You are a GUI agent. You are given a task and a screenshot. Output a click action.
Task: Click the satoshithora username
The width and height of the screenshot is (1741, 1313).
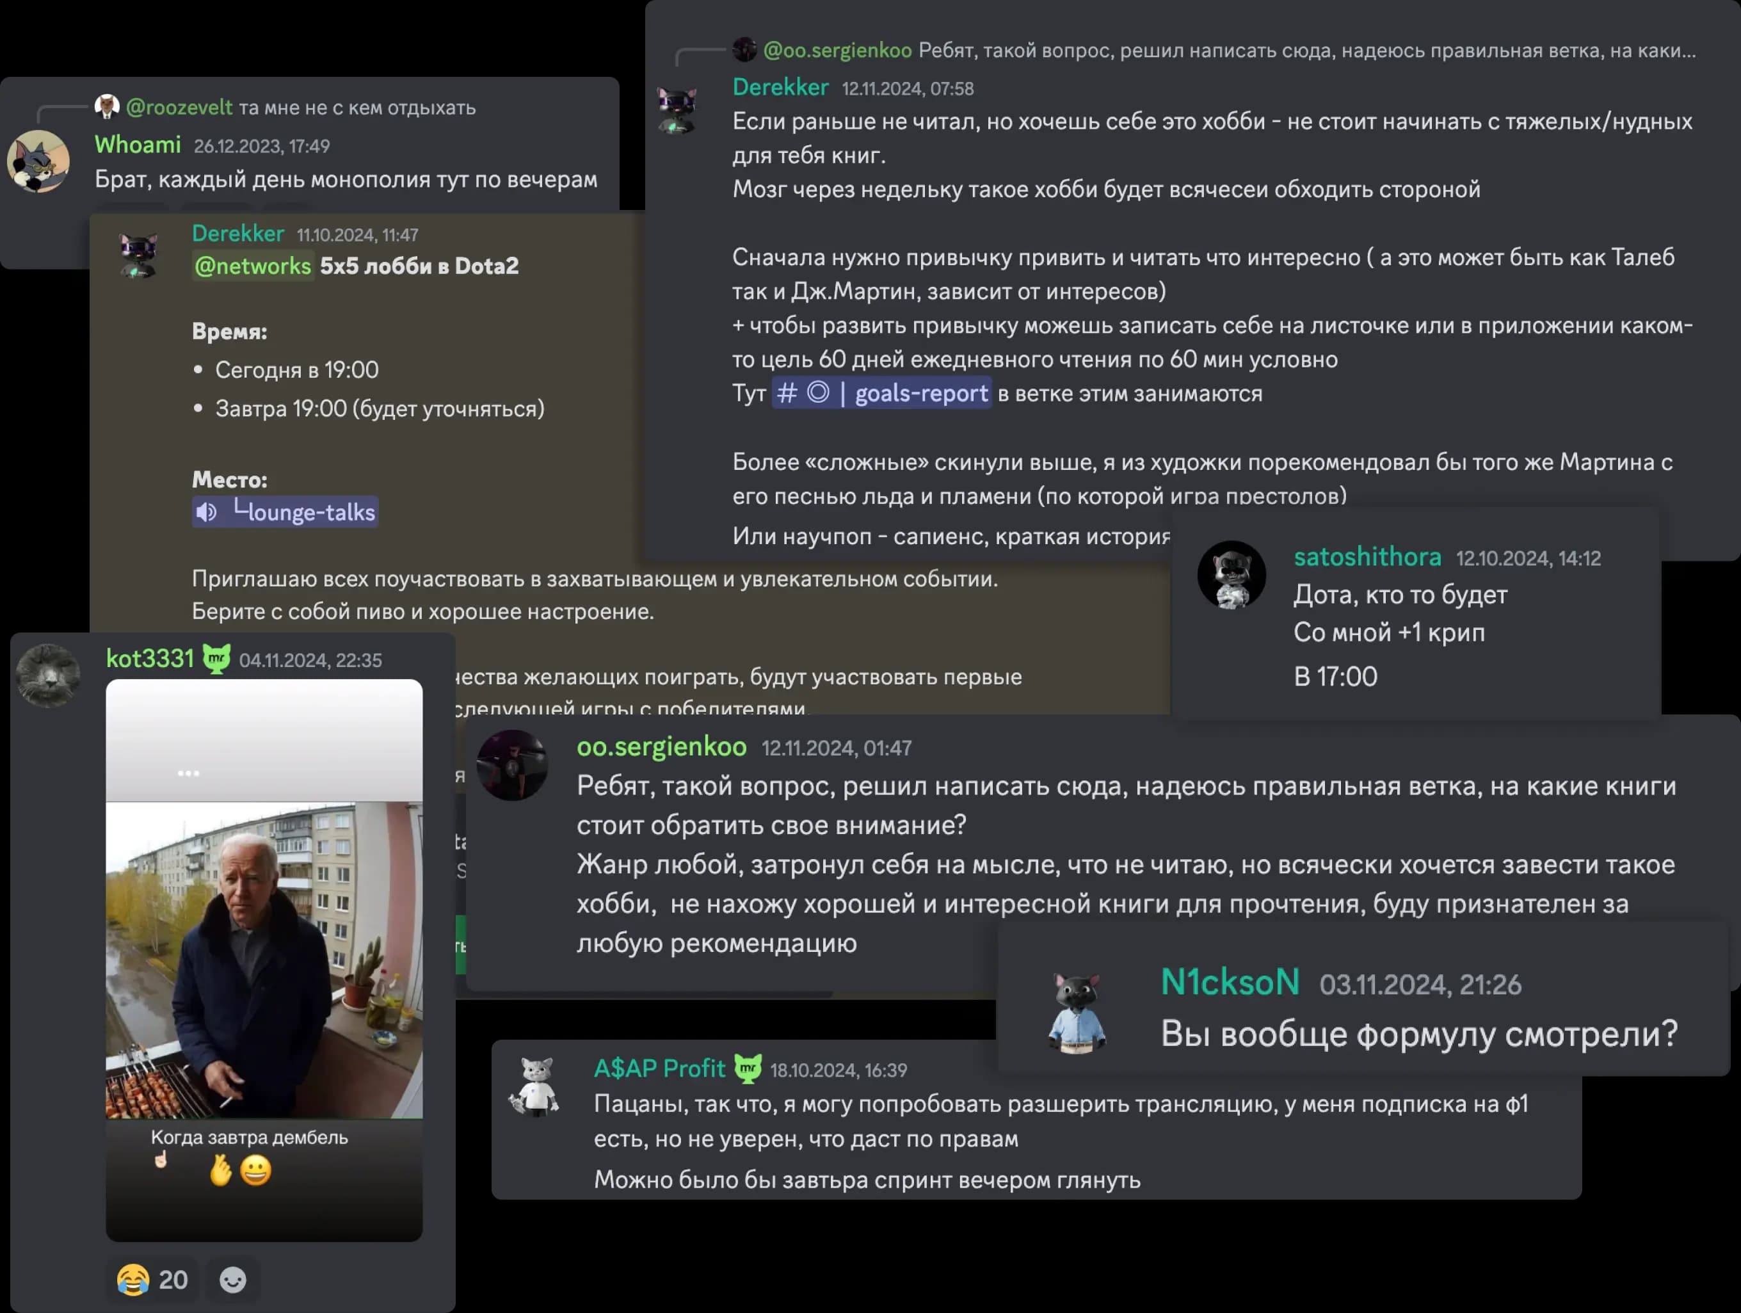(1368, 556)
